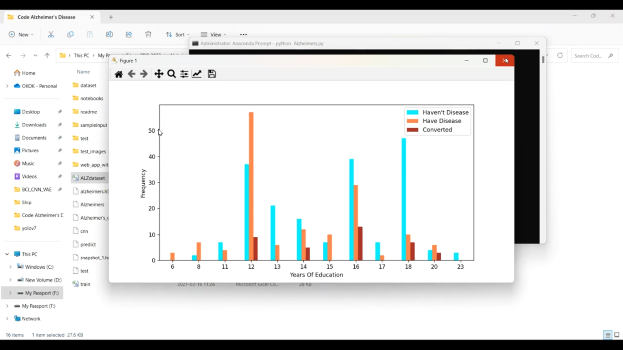Expand the Network tree node

click(x=7, y=319)
